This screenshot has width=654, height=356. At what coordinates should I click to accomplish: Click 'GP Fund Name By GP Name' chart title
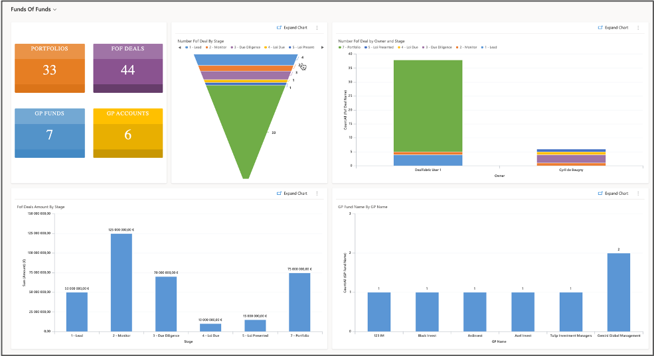point(363,207)
